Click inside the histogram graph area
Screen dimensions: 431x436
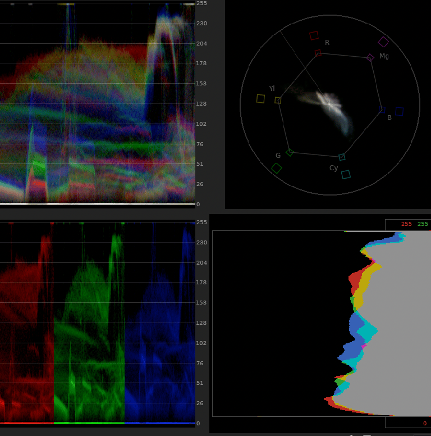point(322,324)
